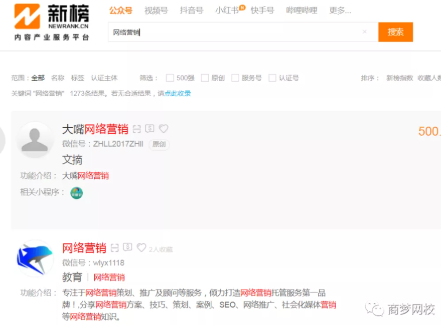Click the 微信号：ZHLL2017ZHII text
441x325 pixels.
pos(103,144)
